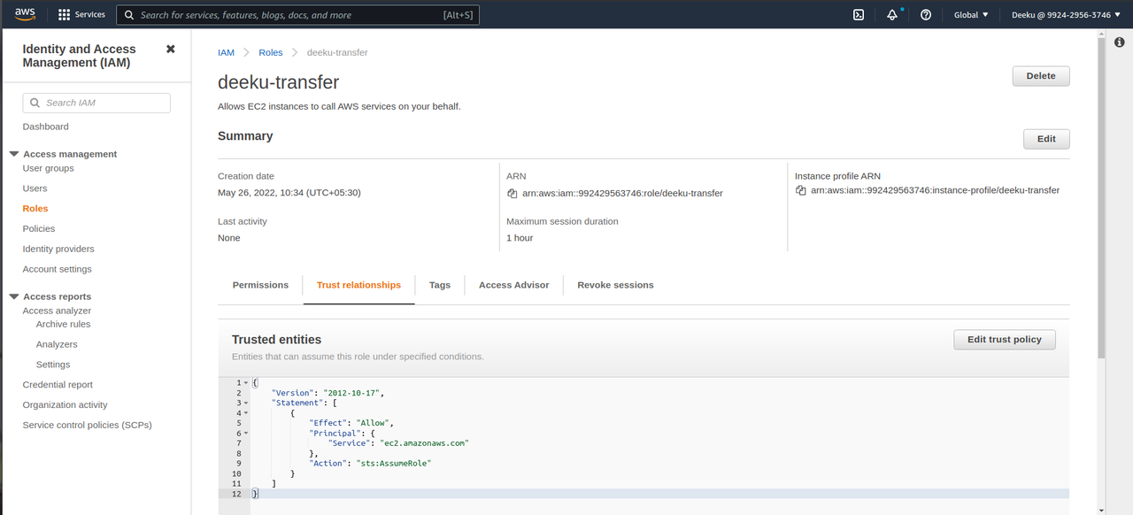Go to the Roles breadcrumb link

click(x=271, y=53)
